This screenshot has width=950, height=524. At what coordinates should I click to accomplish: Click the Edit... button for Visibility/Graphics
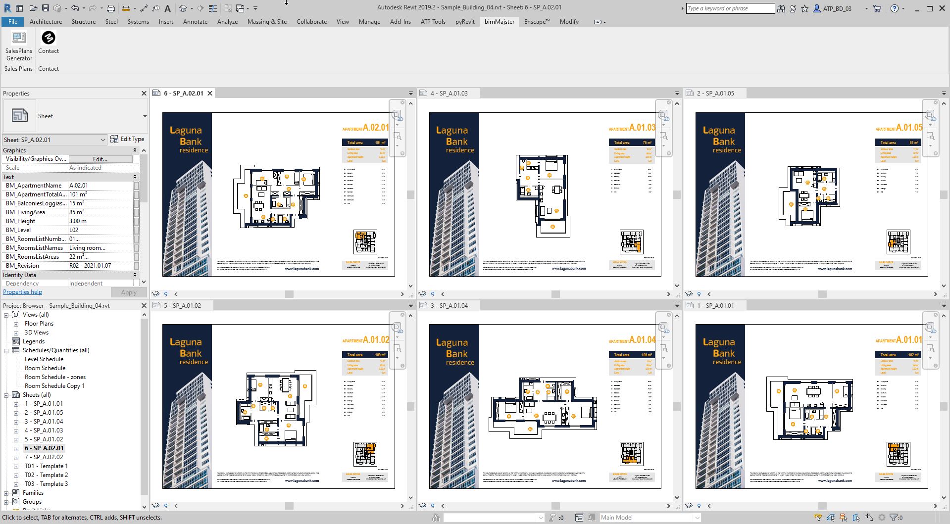[100, 159]
